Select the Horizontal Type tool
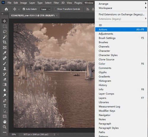Viewport: 148px width, 137px height. click(5, 106)
